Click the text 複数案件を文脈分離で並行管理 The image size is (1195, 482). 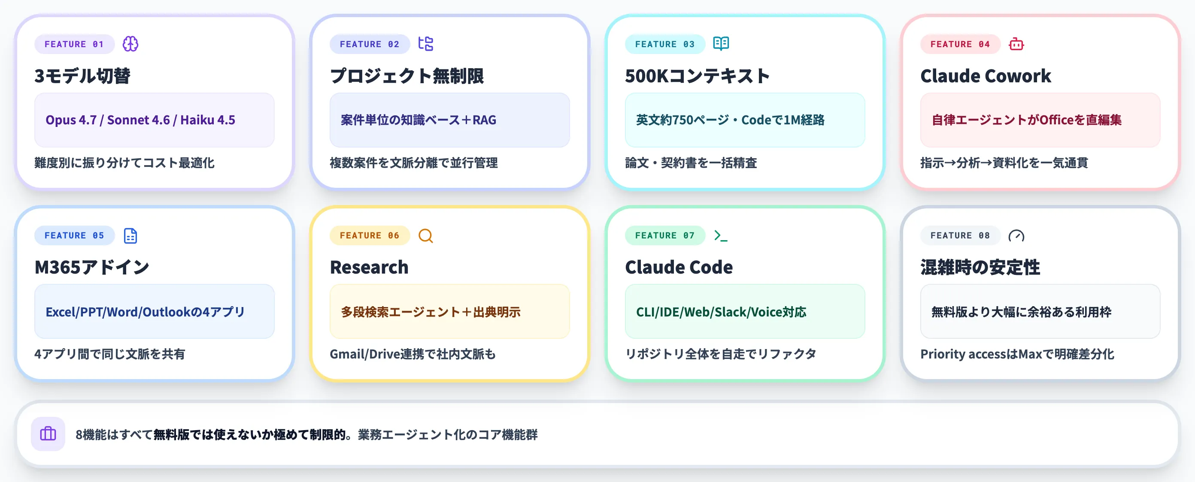pyautogui.click(x=414, y=163)
